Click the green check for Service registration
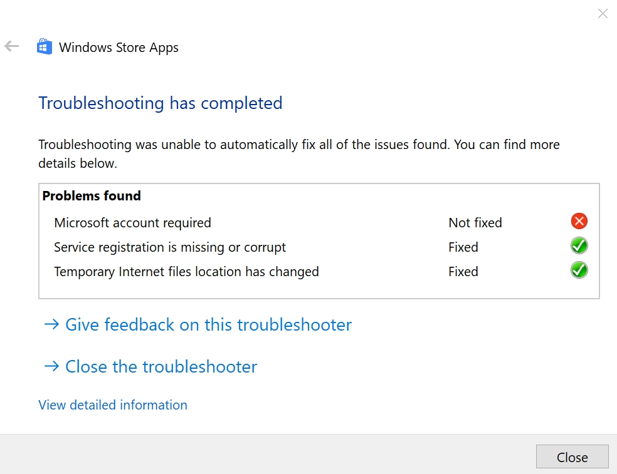This screenshot has width=617, height=474. (x=579, y=245)
